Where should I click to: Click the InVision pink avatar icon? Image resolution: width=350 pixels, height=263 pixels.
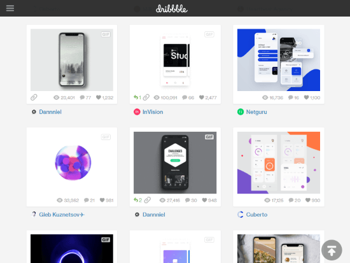tap(137, 111)
